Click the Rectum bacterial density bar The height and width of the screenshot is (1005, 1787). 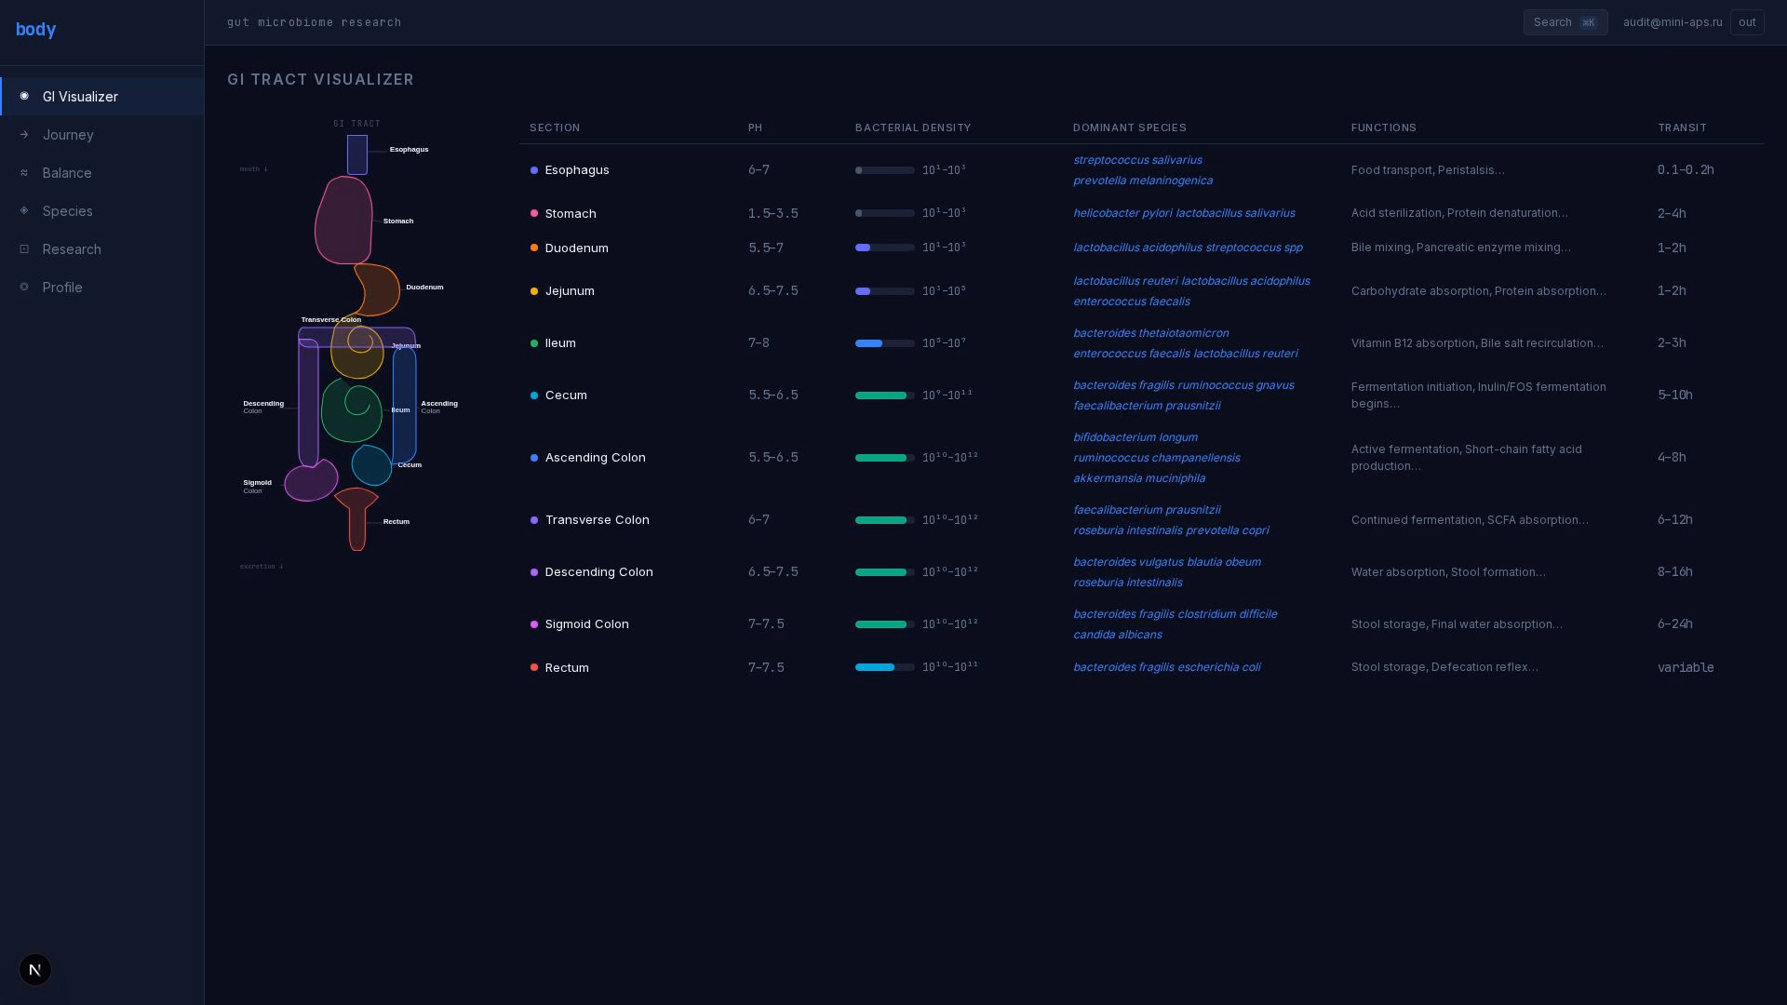point(885,667)
